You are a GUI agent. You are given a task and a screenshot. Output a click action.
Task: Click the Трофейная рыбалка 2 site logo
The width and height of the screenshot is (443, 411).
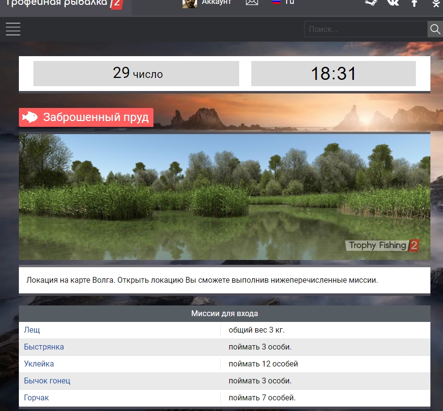point(63,4)
